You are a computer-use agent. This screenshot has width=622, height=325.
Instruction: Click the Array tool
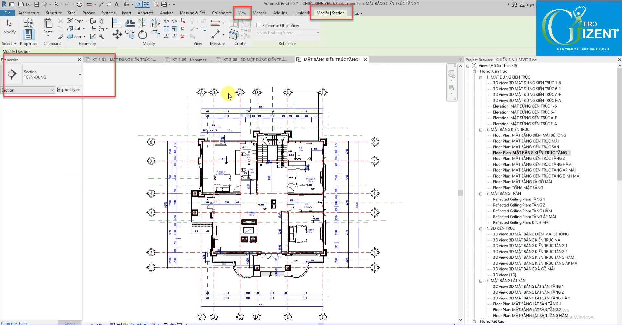[166, 29]
